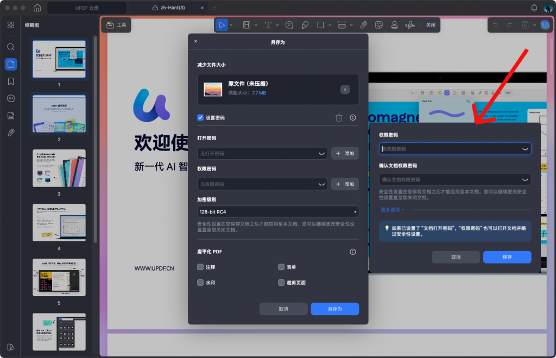
Task: Click 关闭 in the annotation toolbar
Action: pos(431,25)
